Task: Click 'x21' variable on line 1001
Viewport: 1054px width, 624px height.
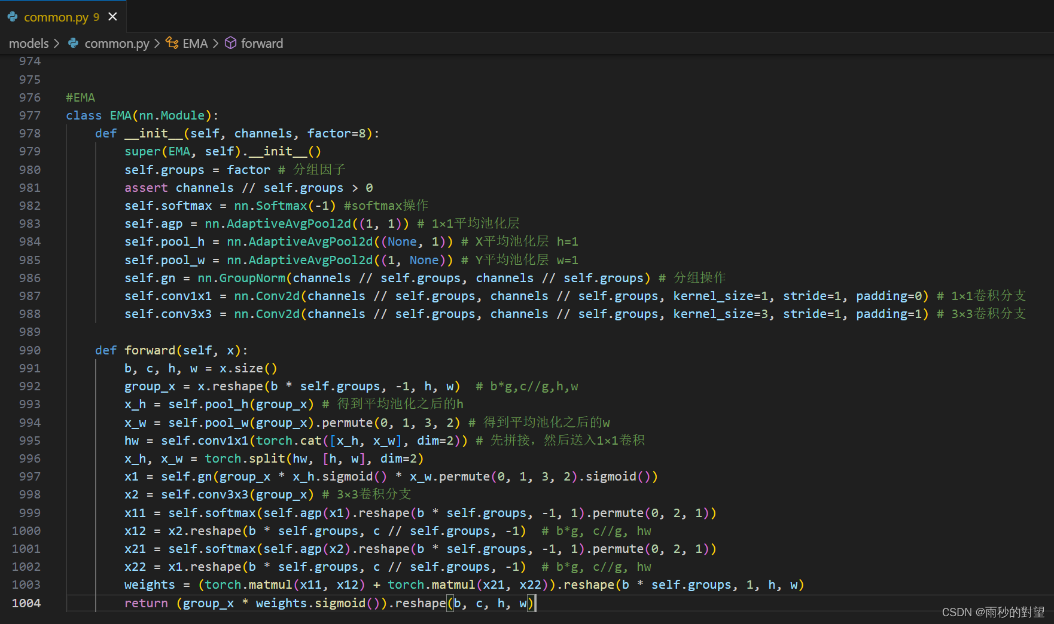Action: click(135, 549)
